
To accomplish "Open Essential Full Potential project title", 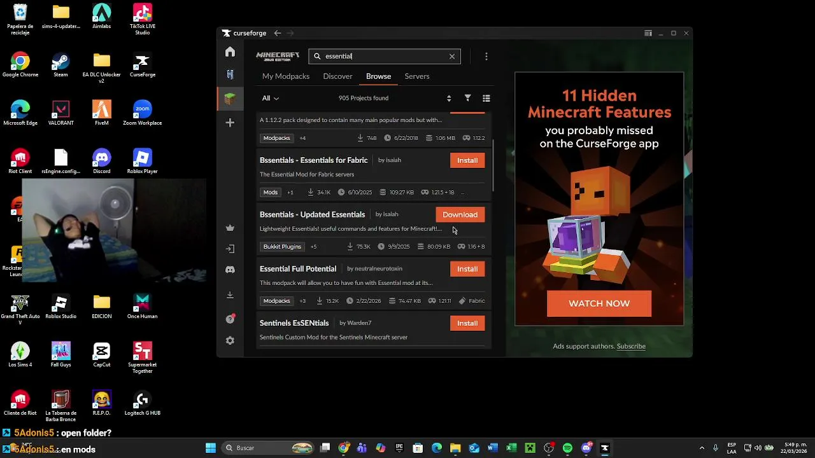I will pos(298,269).
